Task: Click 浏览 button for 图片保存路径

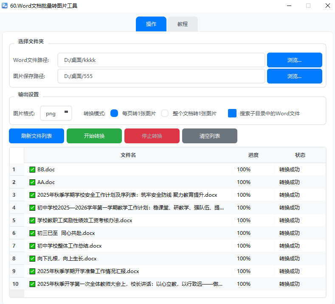Action: coord(294,76)
